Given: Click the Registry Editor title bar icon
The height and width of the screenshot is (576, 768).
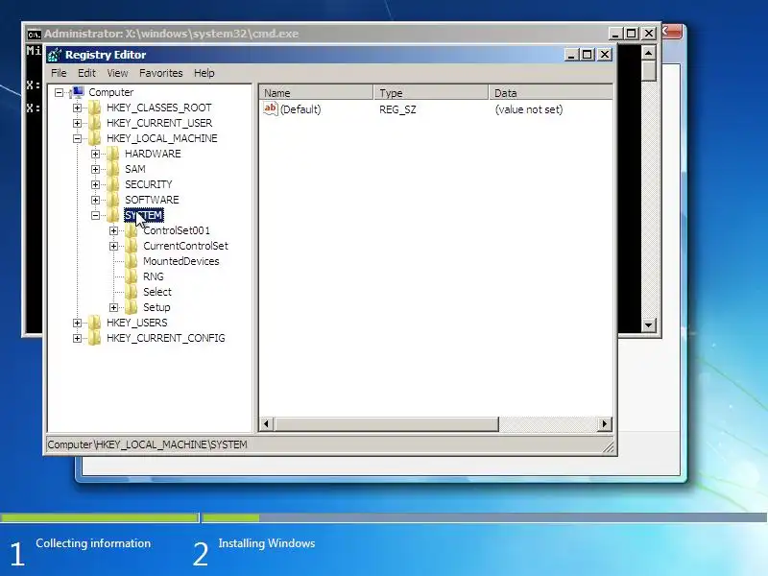Looking at the screenshot, I should [x=55, y=55].
